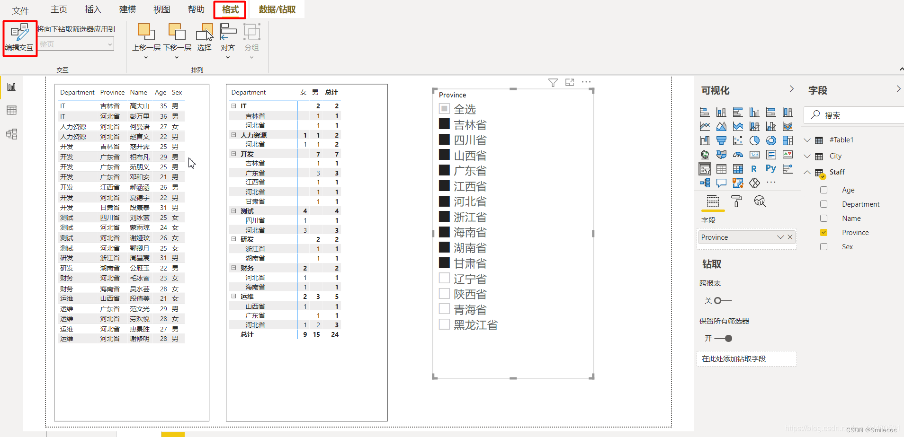
Task: Open more options ellipsis above the slicer
Action: click(x=586, y=82)
